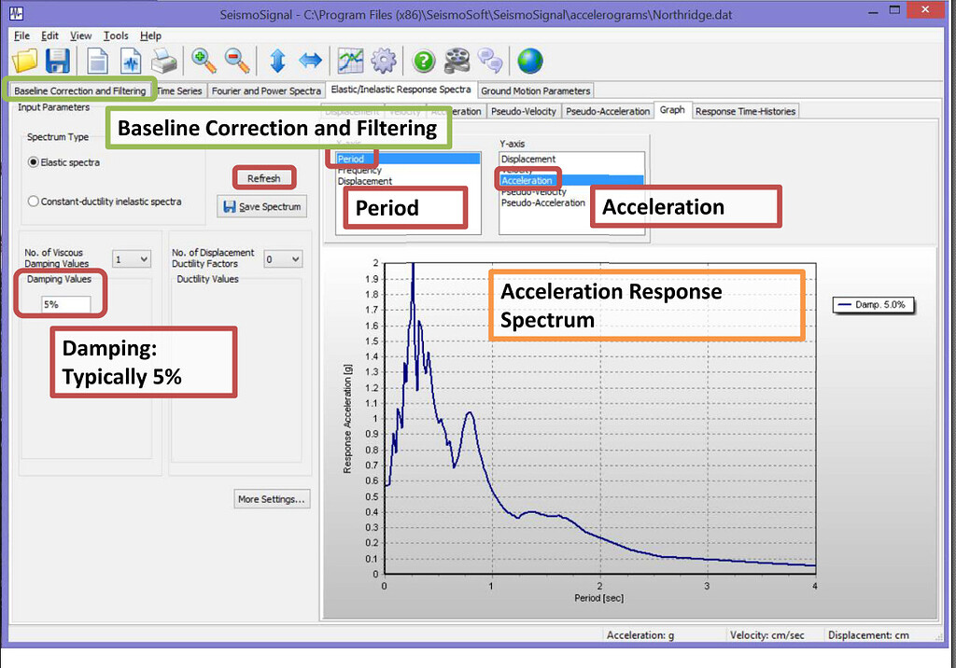Open the graph settings chart icon
956x668 pixels.
[351, 60]
